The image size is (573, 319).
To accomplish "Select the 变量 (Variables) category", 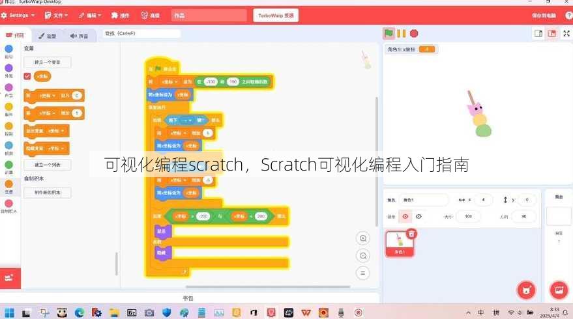I will click(8, 186).
